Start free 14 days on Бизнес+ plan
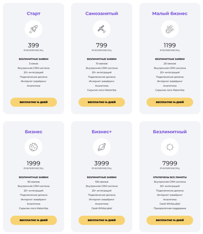This screenshot has height=234, width=203. point(102,220)
